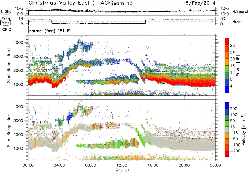Viewport: 249px width, 172px height.
Task: Click the 'Power [dB]' colorbar label
Action: pos(238,66)
